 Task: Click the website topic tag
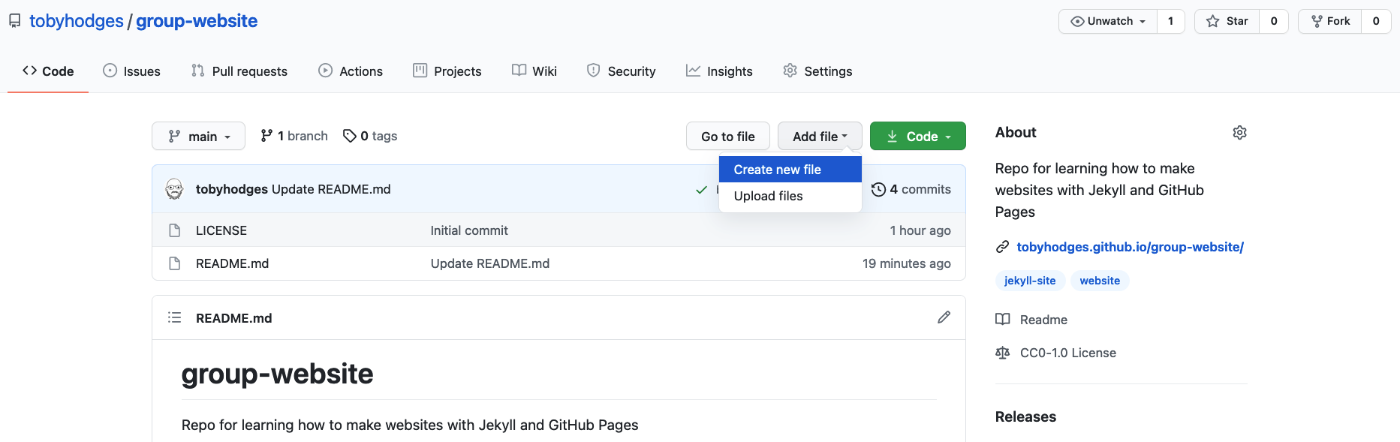click(x=1100, y=281)
